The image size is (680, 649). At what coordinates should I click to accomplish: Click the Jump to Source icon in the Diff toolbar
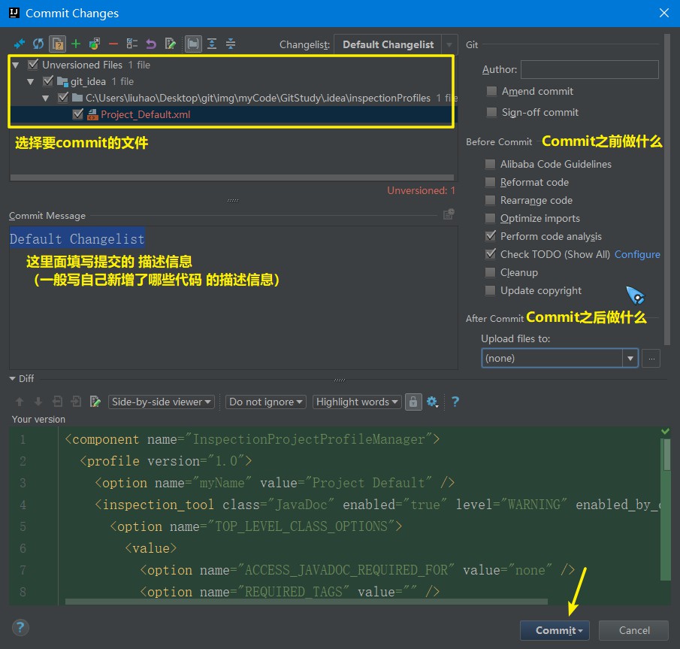(95, 402)
